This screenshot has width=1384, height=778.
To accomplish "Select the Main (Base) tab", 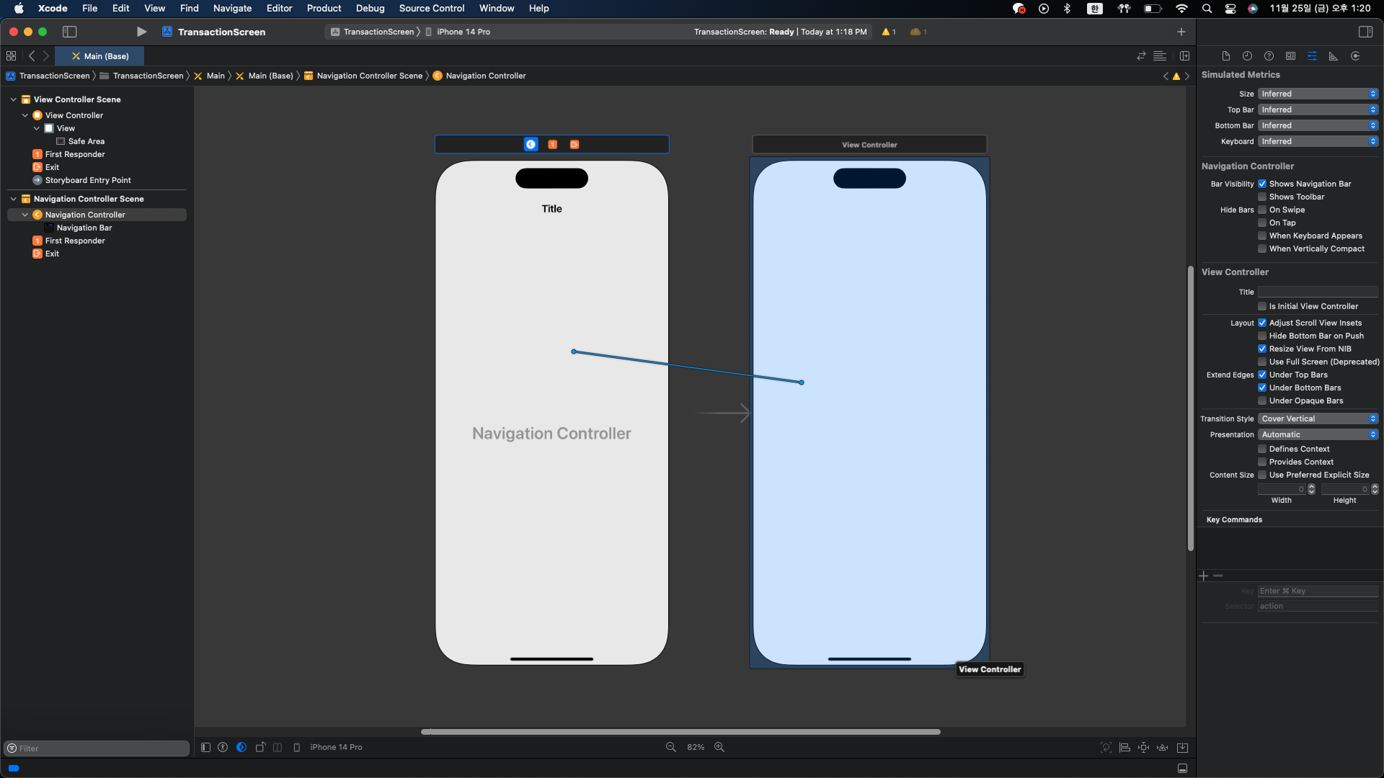I will (99, 56).
